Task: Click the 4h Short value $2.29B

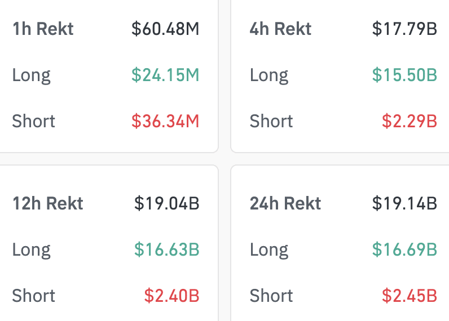Action: click(x=410, y=121)
